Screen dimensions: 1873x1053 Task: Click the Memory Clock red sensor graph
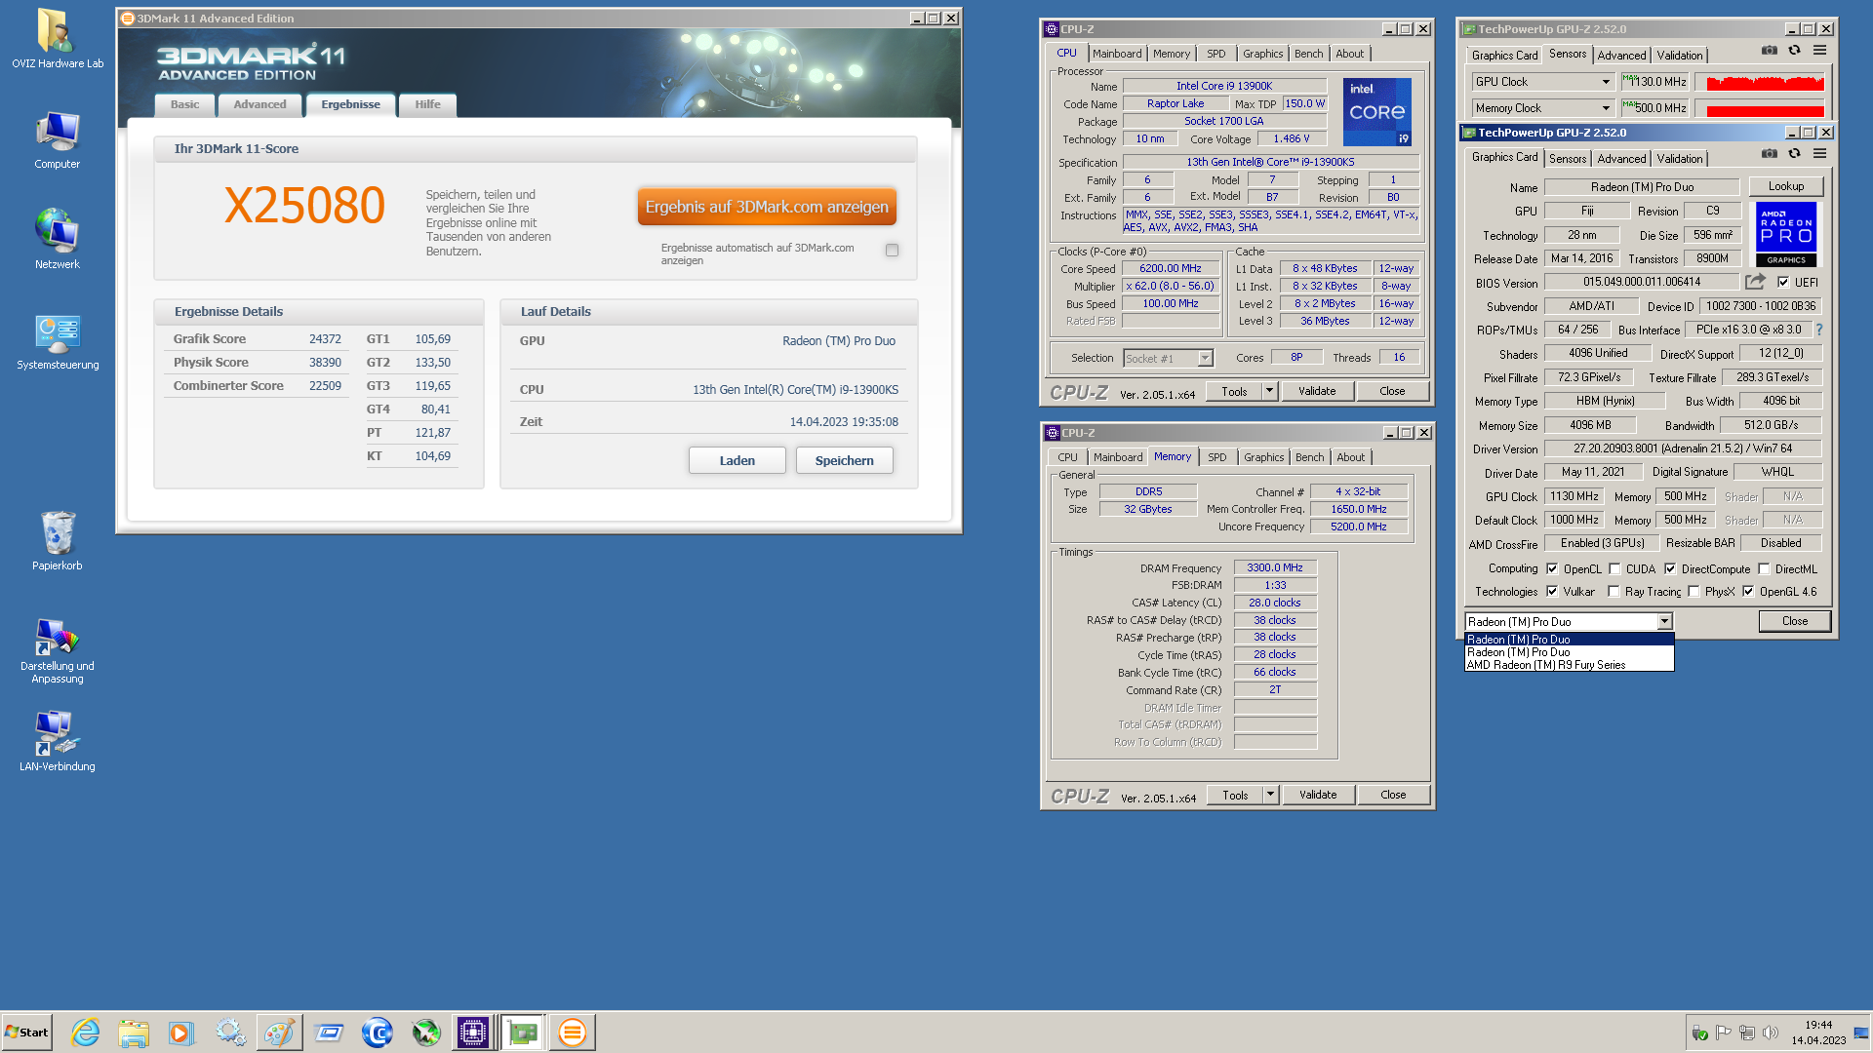click(x=1759, y=108)
